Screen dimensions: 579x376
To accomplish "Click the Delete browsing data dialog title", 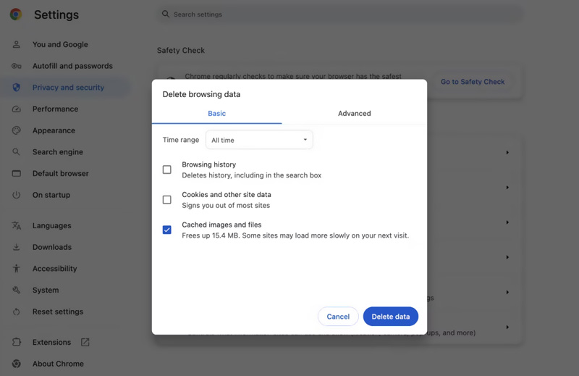I will pyautogui.click(x=201, y=94).
